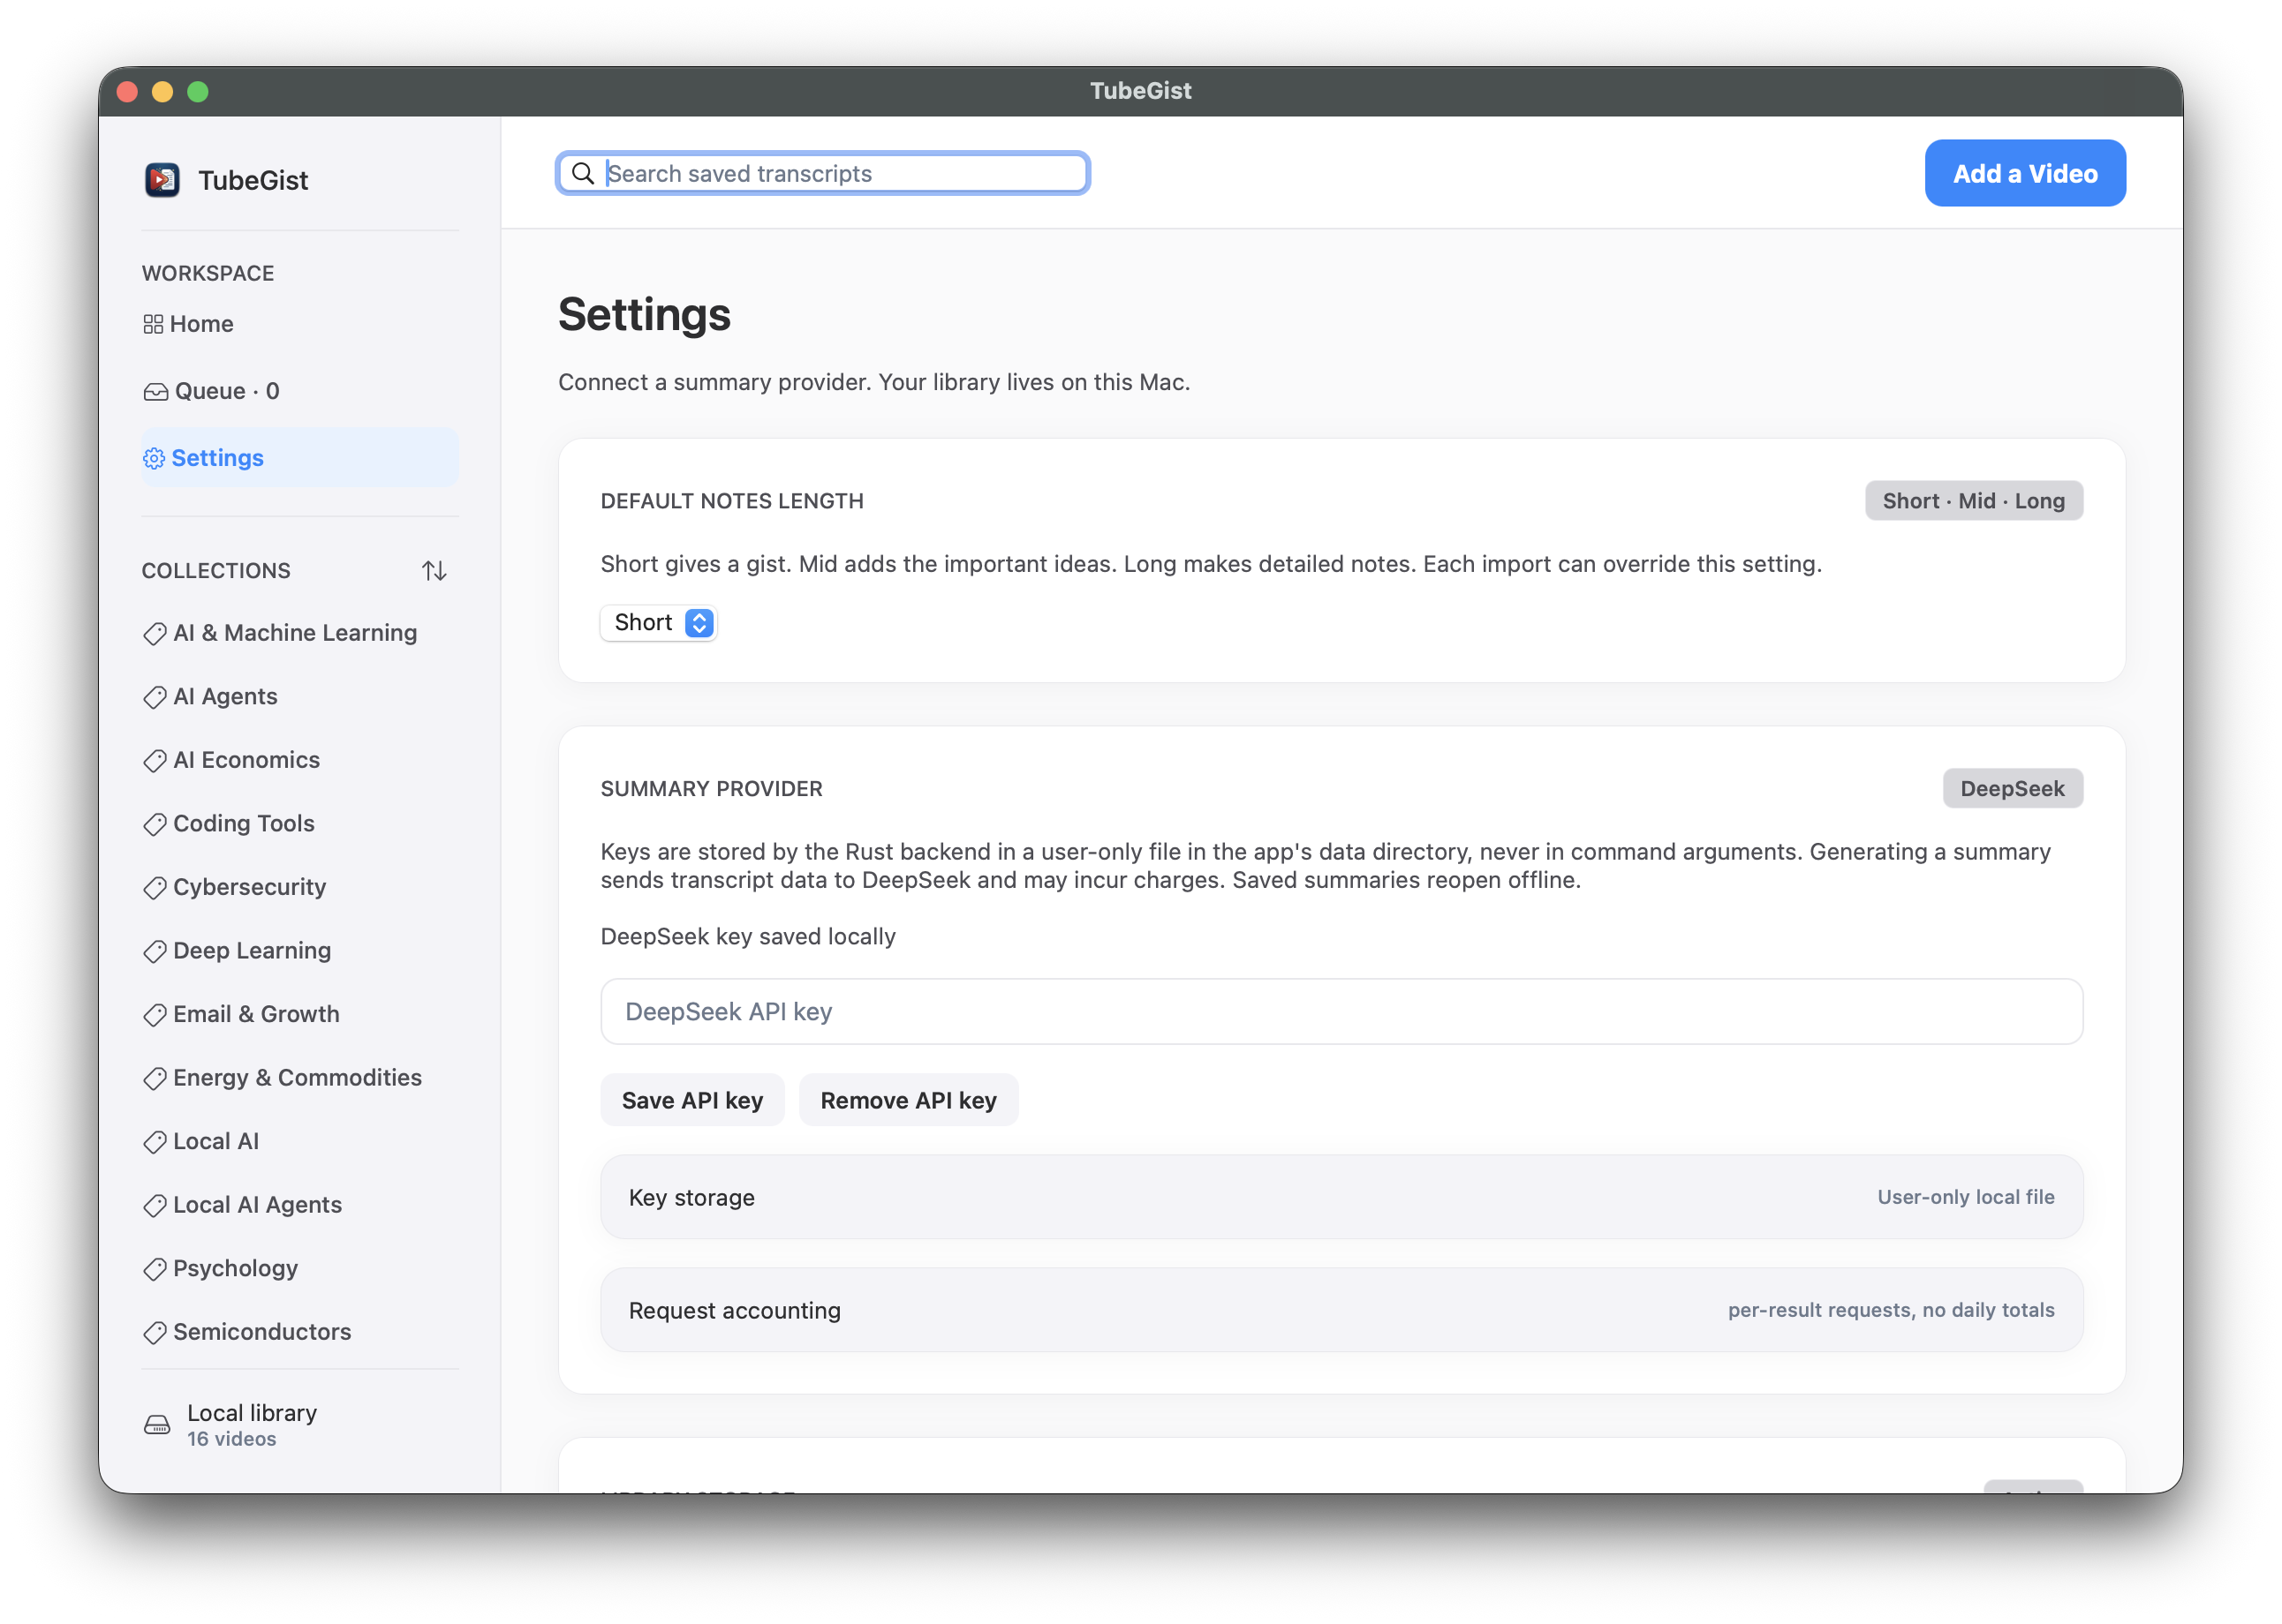
Task: Click the Add a Video button
Action: pyautogui.click(x=2025, y=173)
